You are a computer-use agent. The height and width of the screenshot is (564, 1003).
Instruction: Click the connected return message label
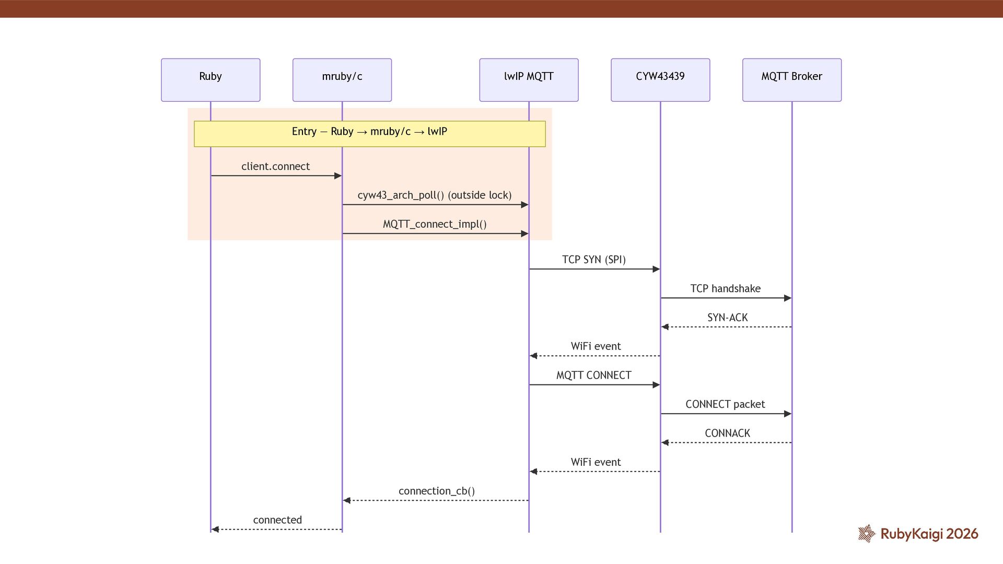(x=277, y=520)
